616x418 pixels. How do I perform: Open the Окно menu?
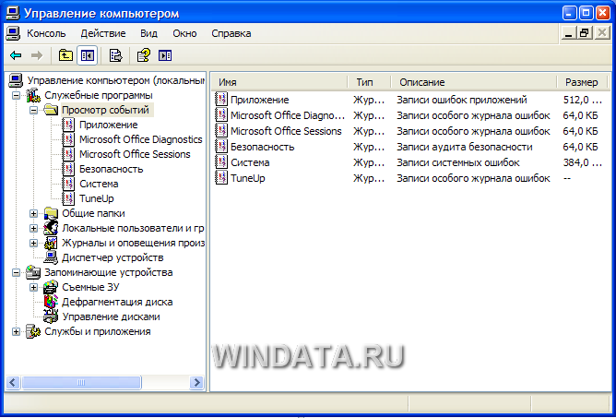tap(184, 33)
